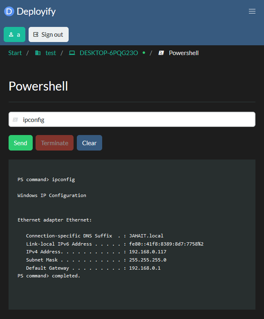Click the default gateway 192.168.0.1
Image resolution: width=264 pixels, height=319 pixels.
(145, 268)
